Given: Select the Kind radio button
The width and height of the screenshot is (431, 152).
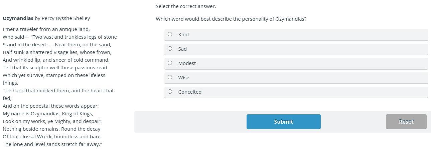Looking at the screenshot, I should (x=170, y=34).
